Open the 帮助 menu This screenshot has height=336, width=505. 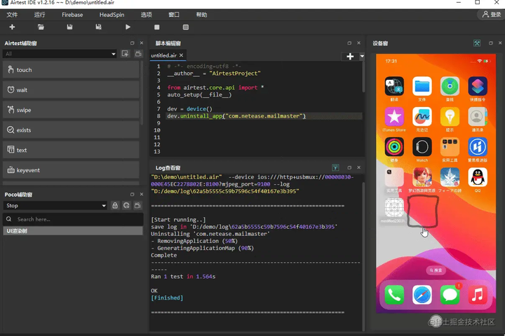(201, 15)
